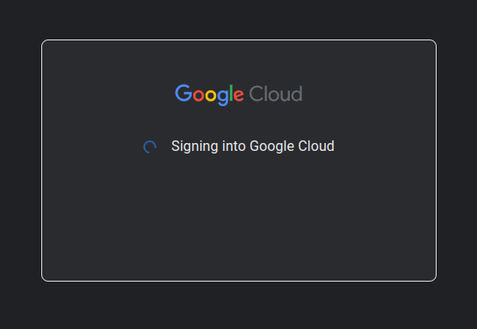The height and width of the screenshot is (329, 477).
Task: Click white Google word in status message
Action: pos(272,147)
